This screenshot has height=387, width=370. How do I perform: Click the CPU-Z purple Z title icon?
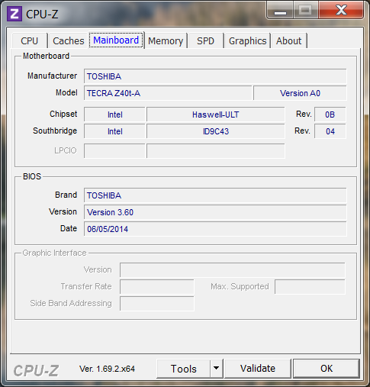(14, 14)
